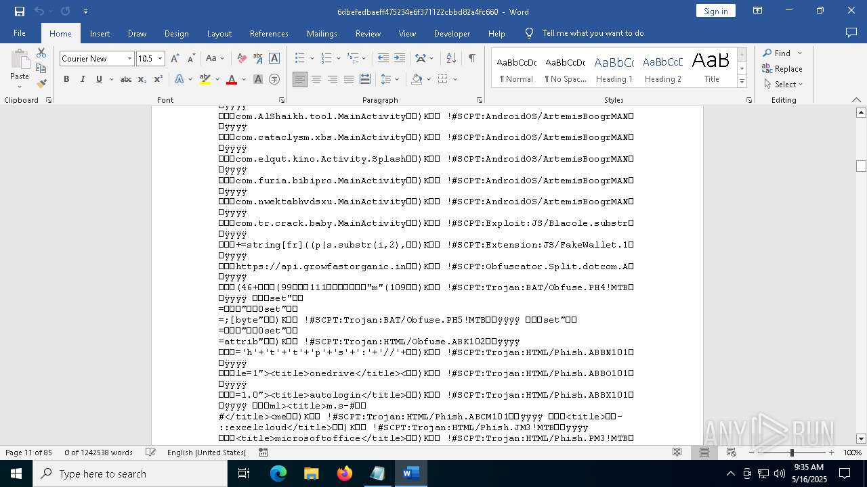
Task: Expand the Styles gallery More button
Action: coord(742,82)
